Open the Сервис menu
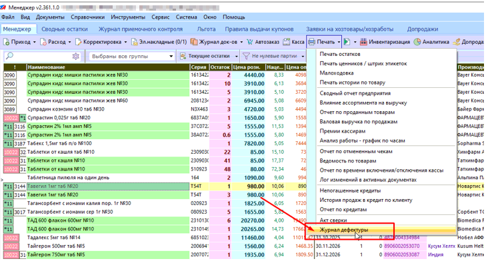 tap(161, 17)
